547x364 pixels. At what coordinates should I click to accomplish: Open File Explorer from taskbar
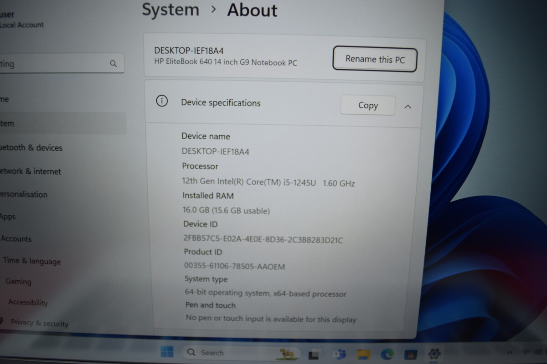tap(363, 354)
